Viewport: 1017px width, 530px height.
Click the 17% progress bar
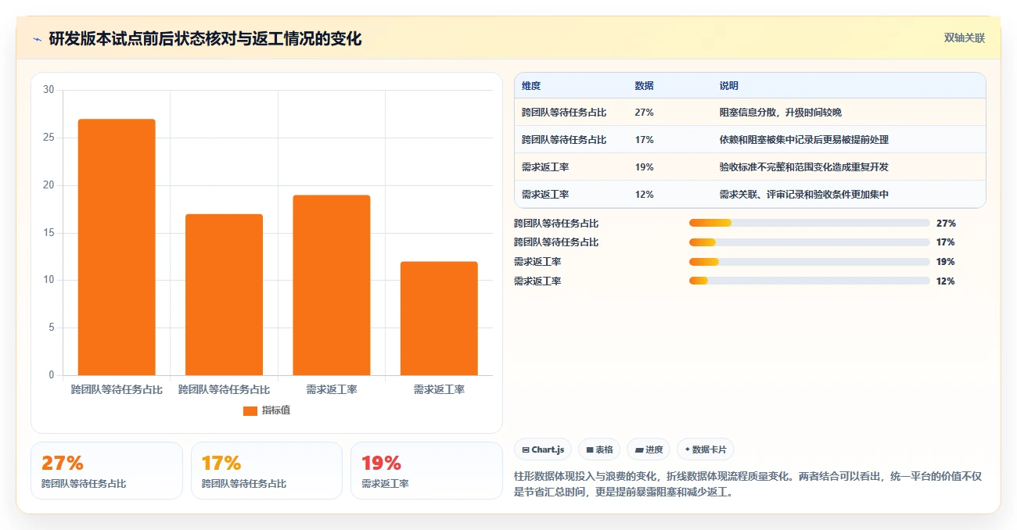810,242
